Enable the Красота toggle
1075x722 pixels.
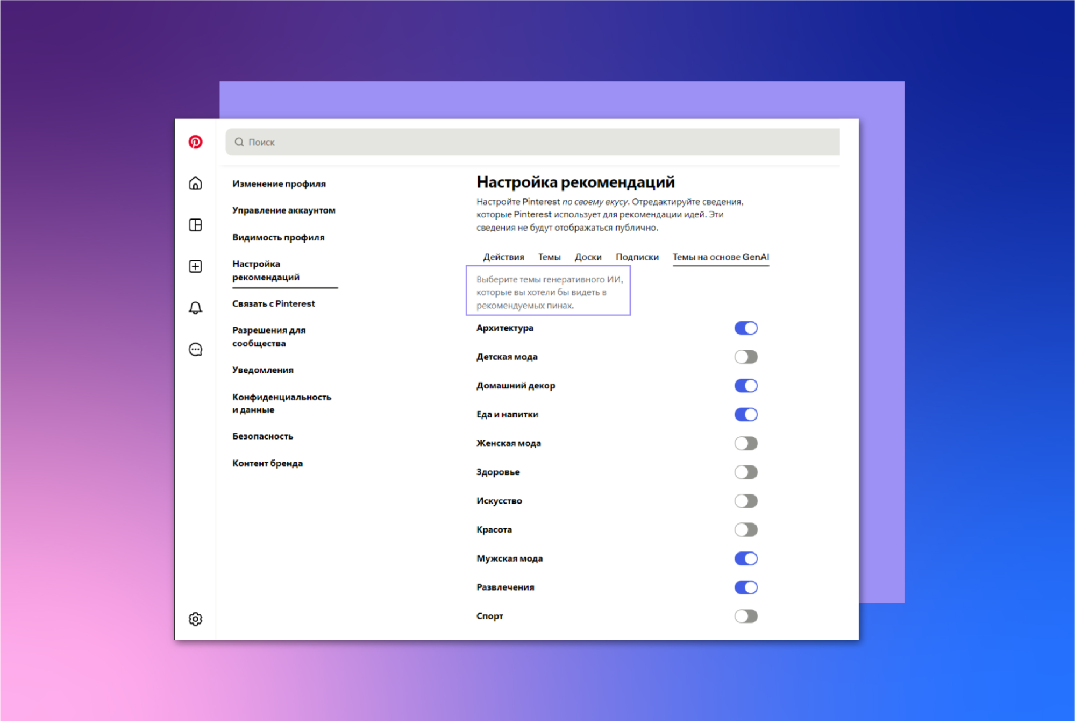tap(745, 530)
